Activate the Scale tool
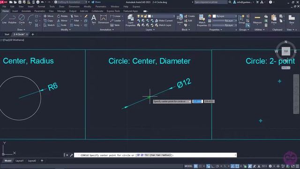 point(61,25)
